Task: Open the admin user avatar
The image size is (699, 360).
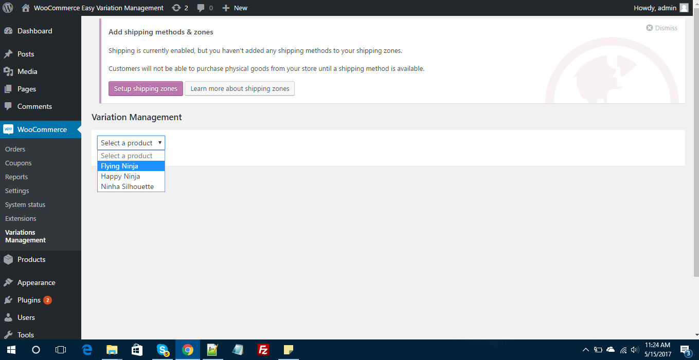Action: coord(684,8)
